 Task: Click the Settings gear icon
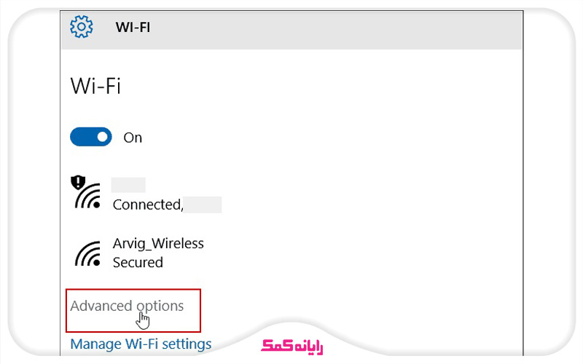coord(81,27)
